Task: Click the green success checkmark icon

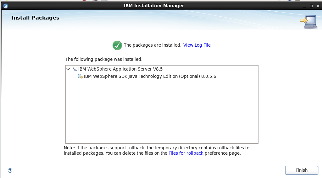Action: point(117,45)
